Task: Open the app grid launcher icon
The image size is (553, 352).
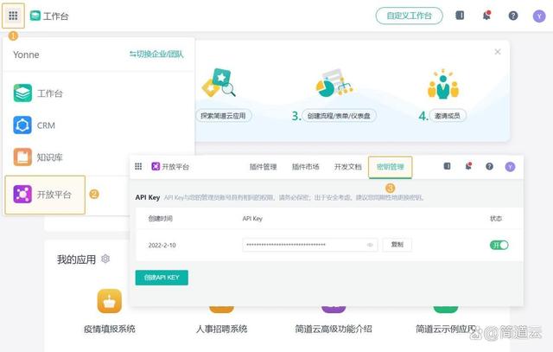Action: click(x=13, y=16)
